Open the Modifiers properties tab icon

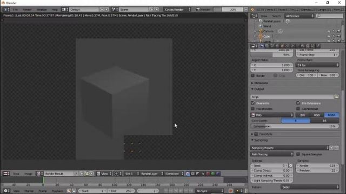click(x=292, y=46)
